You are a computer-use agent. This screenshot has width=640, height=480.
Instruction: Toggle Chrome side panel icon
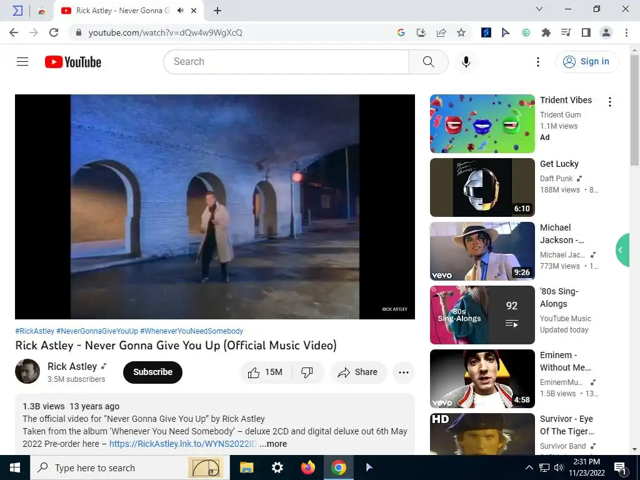[586, 32]
